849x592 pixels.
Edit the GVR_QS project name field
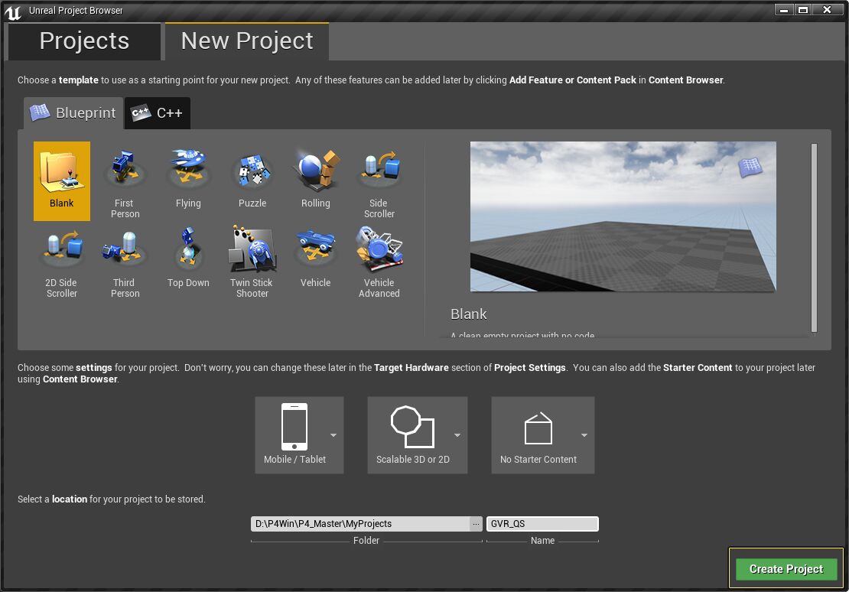(542, 523)
